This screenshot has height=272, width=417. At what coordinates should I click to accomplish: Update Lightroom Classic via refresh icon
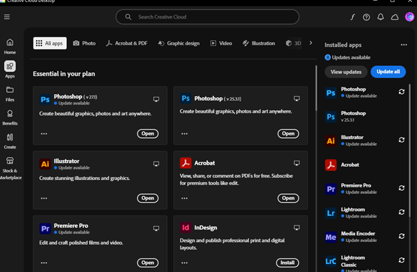point(402,260)
